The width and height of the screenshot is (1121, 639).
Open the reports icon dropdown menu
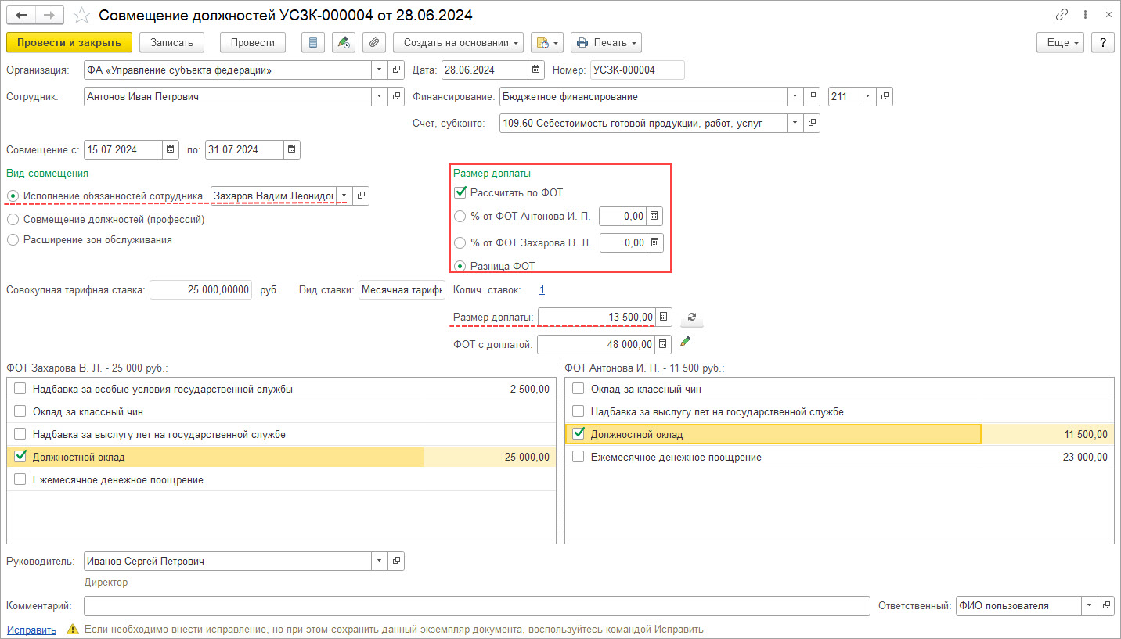547,42
